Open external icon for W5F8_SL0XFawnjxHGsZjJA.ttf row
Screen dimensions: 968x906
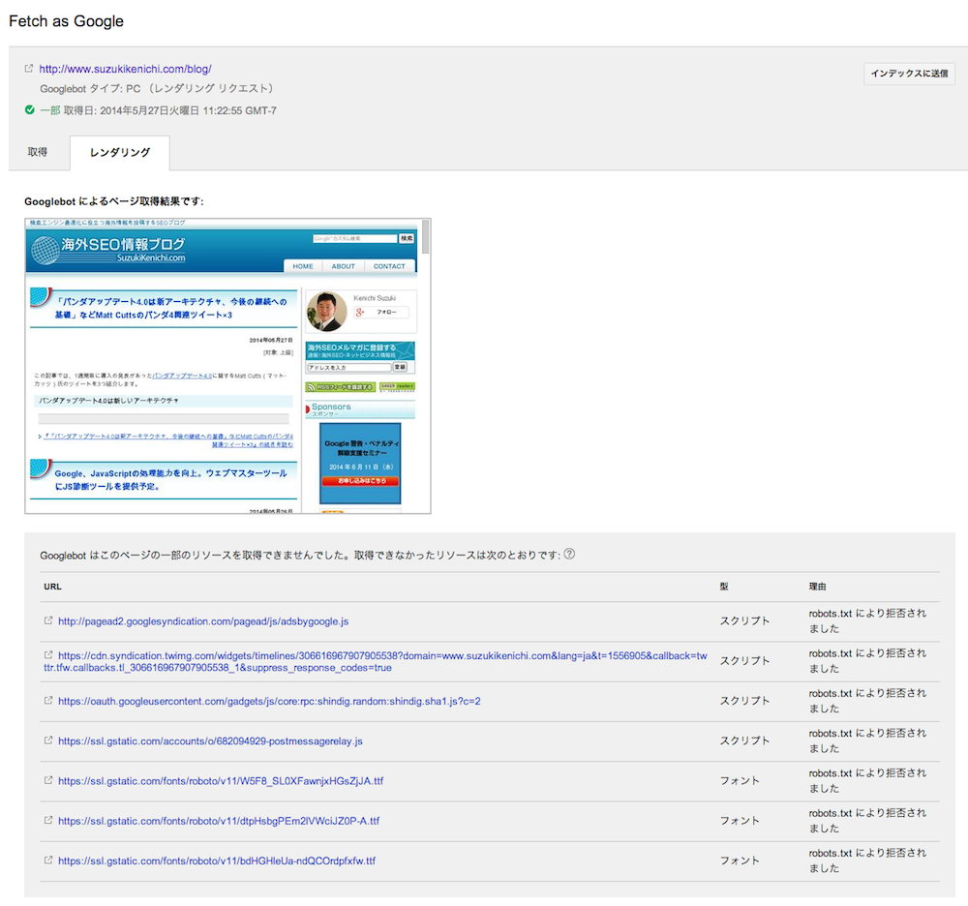(x=48, y=780)
